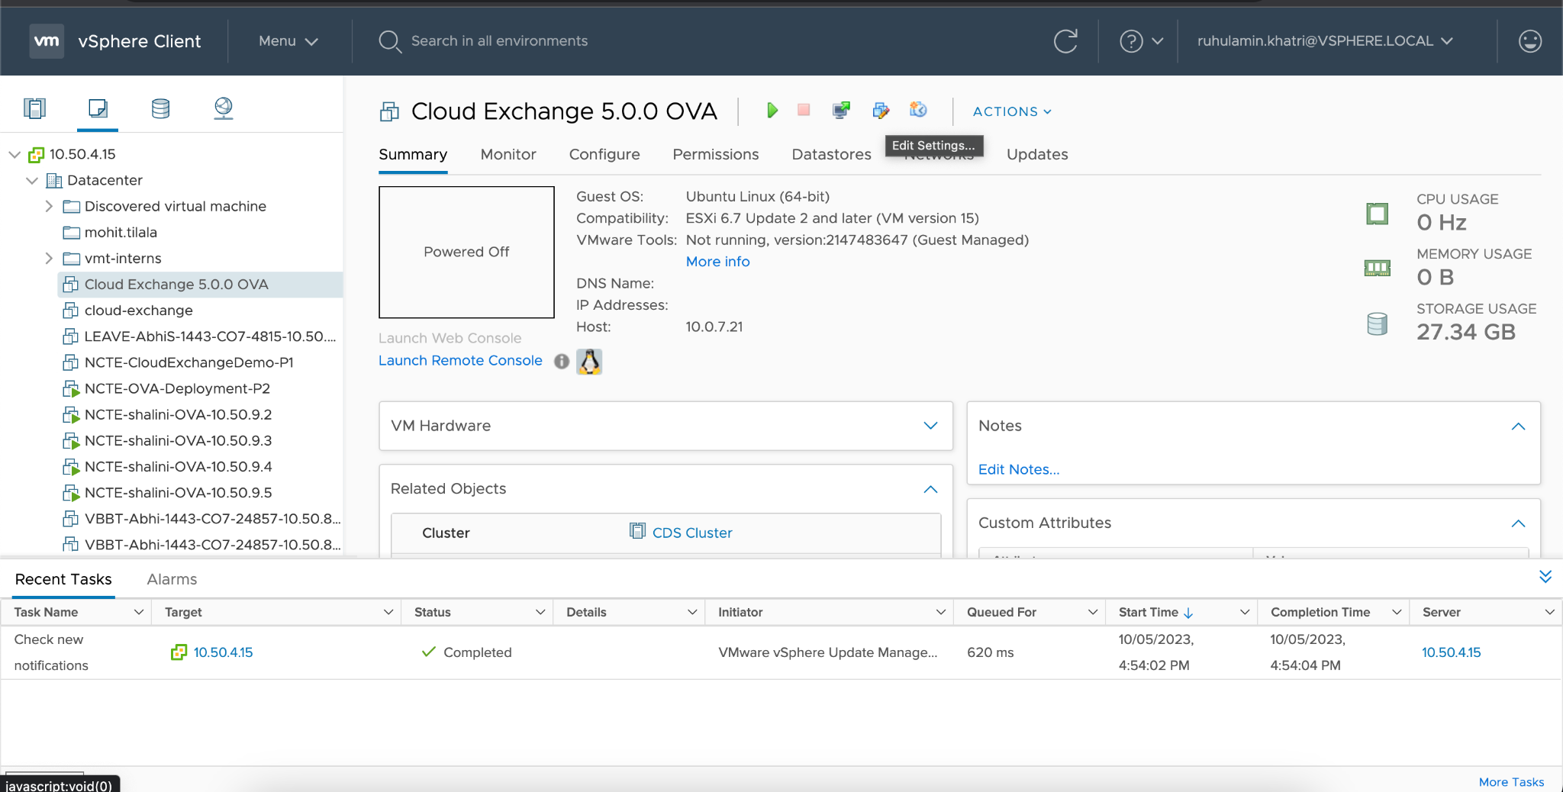Sort by Start Time column header
Viewport: 1563px width, 792px height.
click(1149, 612)
